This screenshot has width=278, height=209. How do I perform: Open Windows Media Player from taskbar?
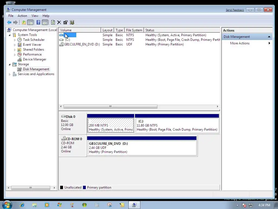pos(47,205)
